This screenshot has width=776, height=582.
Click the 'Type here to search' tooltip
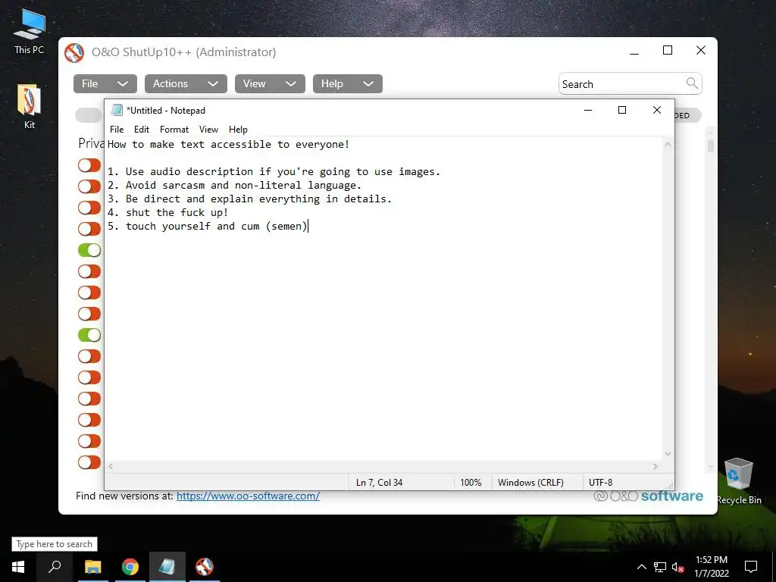(55, 544)
